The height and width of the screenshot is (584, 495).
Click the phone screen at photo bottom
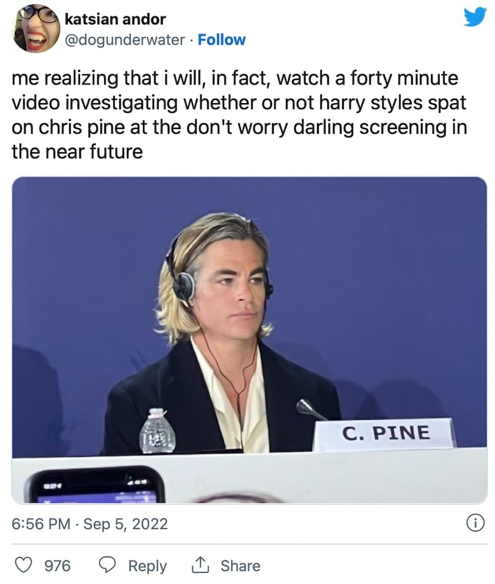click(95, 485)
